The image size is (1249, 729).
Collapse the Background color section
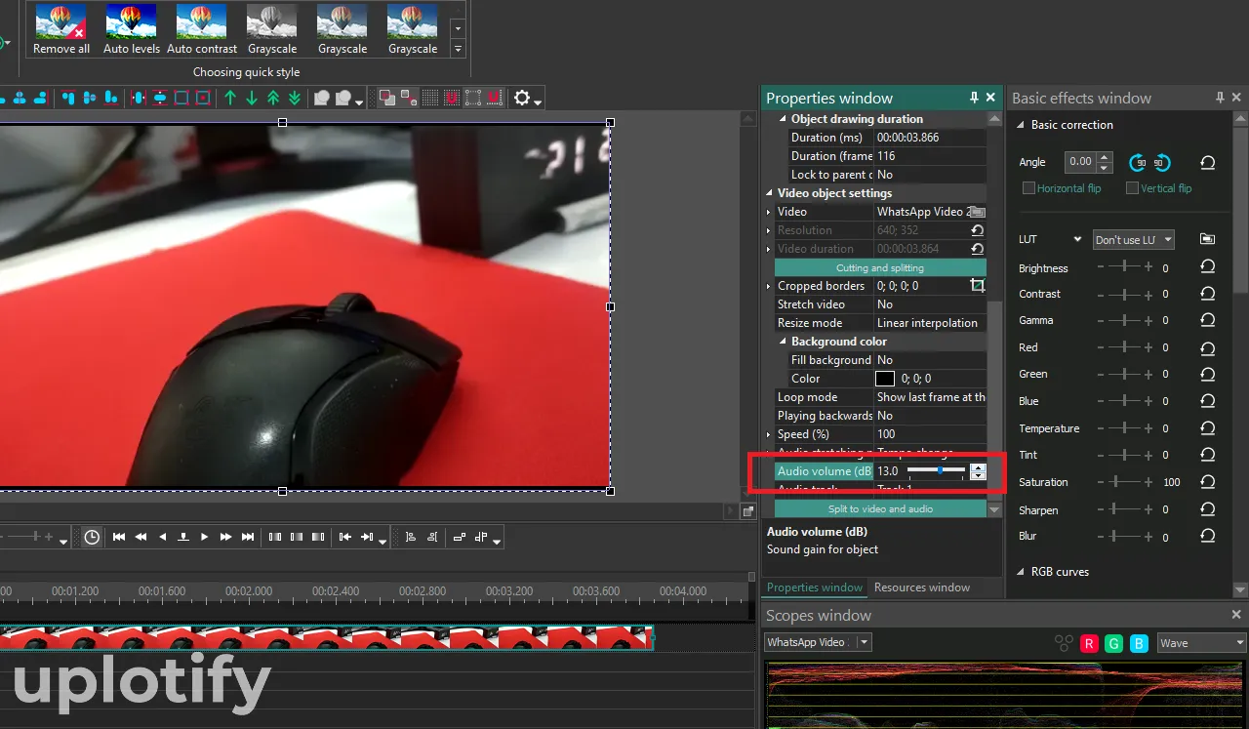tap(783, 342)
